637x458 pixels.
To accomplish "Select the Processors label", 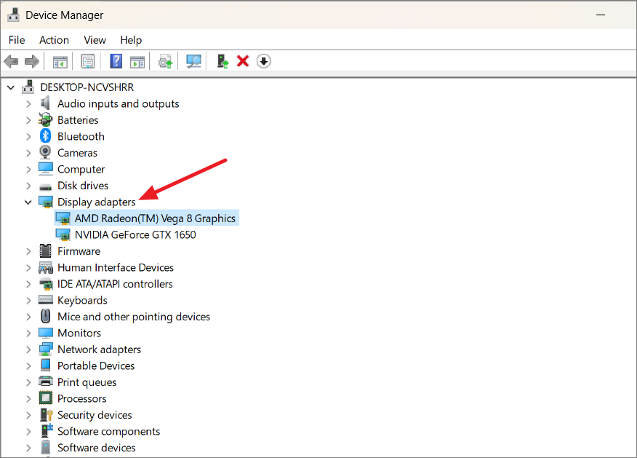I will (x=81, y=398).
